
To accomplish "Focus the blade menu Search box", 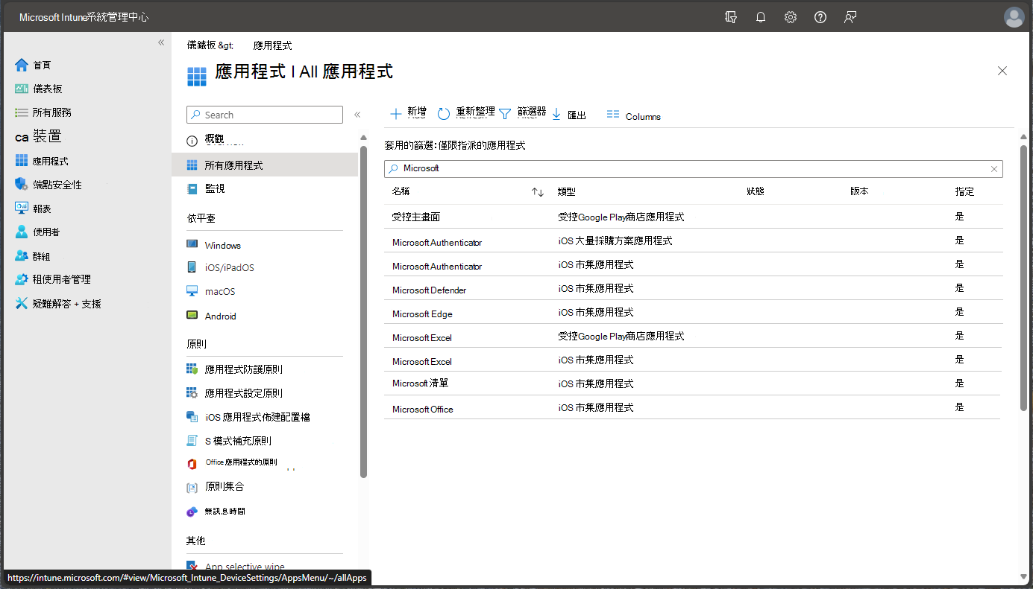I will (265, 115).
